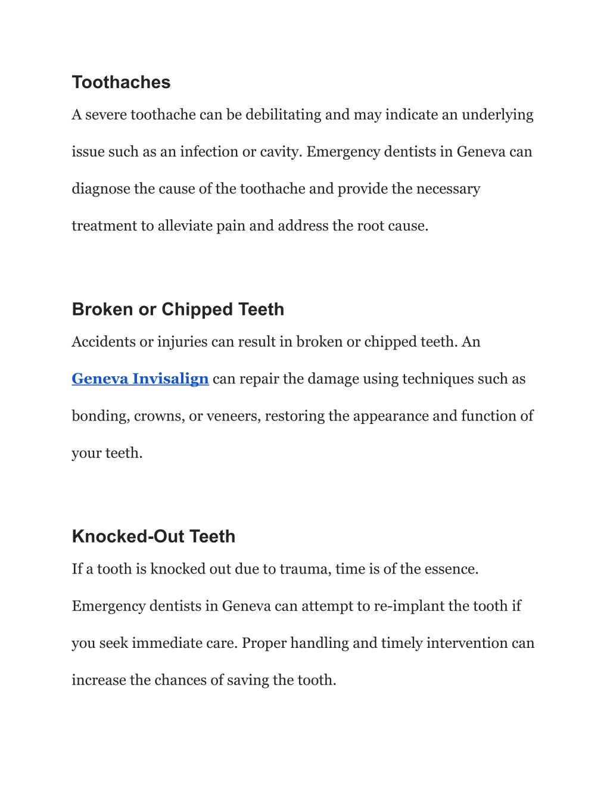Click the line 'treatment to alleviate pain'

250,226
